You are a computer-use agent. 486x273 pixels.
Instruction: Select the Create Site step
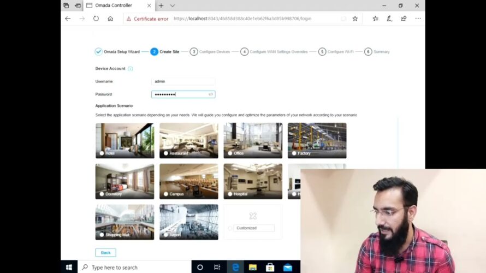(x=165, y=52)
